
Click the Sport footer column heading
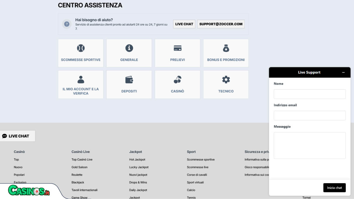[191, 152]
